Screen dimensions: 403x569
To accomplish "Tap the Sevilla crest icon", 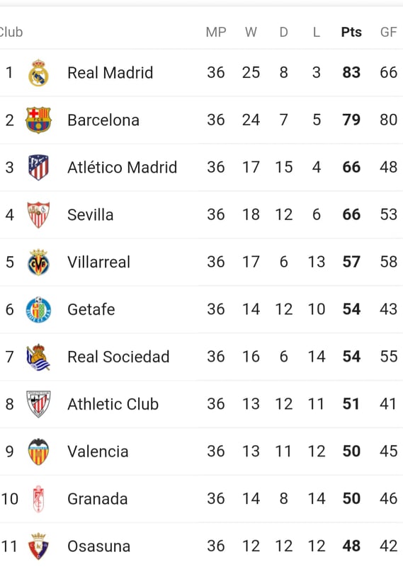I will tap(38, 215).
